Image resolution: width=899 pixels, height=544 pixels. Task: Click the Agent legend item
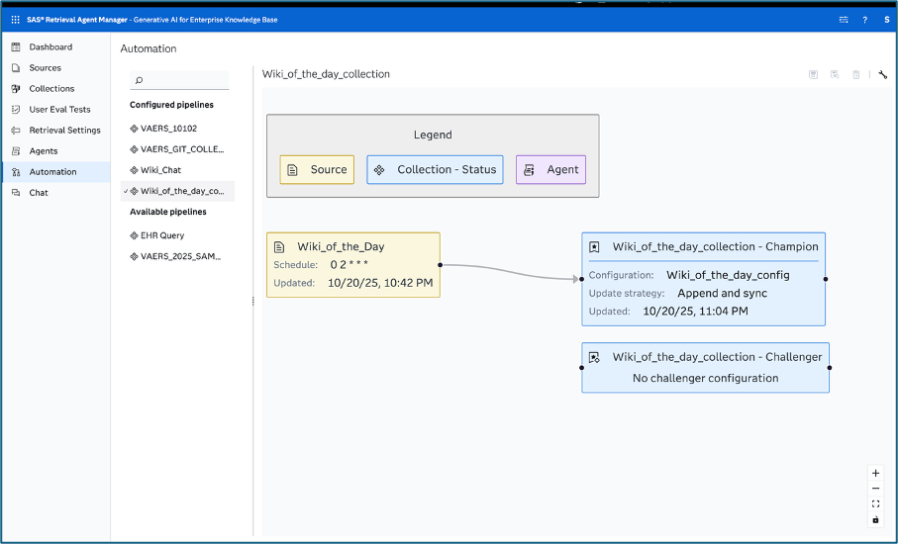pos(550,169)
